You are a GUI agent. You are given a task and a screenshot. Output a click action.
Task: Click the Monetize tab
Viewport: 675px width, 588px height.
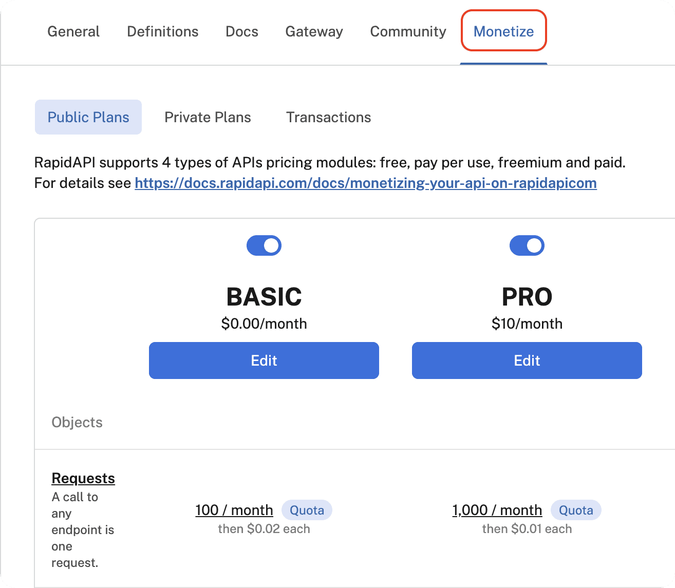503,32
